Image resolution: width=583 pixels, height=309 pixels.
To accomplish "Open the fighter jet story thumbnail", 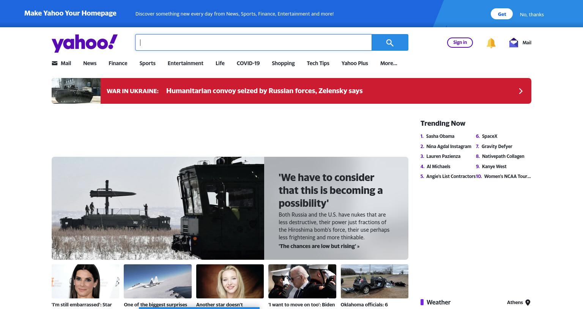I will (x=158, y=281).
